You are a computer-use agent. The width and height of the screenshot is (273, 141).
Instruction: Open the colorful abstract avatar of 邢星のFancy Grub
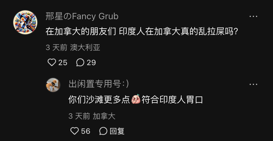[25, 22]
